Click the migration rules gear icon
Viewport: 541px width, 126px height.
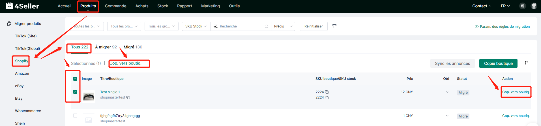(x=477, y=27)
